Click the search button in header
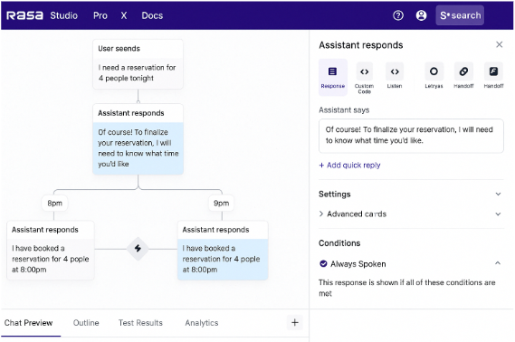 [x=460, y=15]
